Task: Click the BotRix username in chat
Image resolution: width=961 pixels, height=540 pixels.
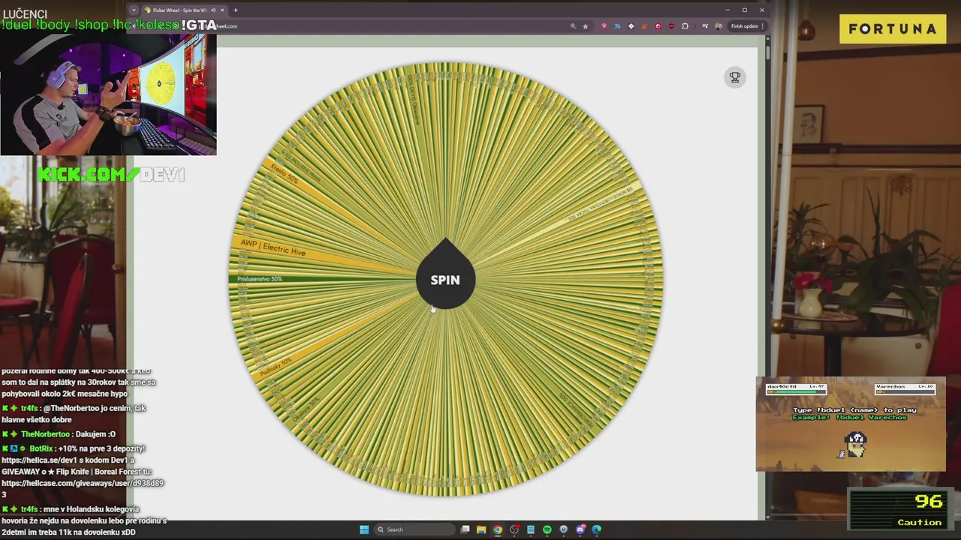Action: [41, 448]
